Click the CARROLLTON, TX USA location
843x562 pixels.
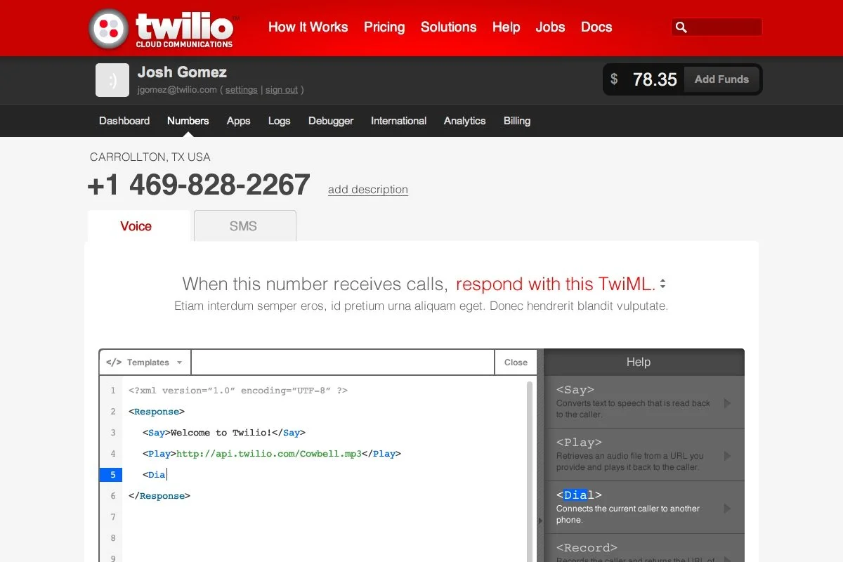[150, 157]
